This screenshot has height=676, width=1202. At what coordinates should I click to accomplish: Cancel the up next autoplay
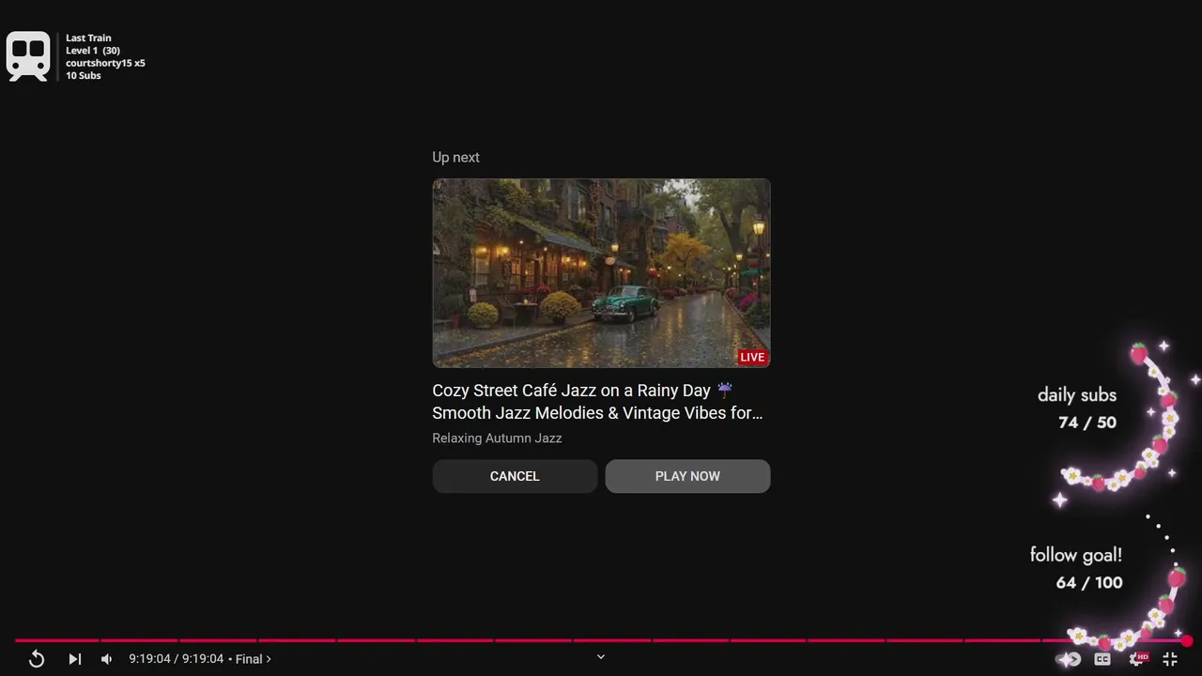515,476
